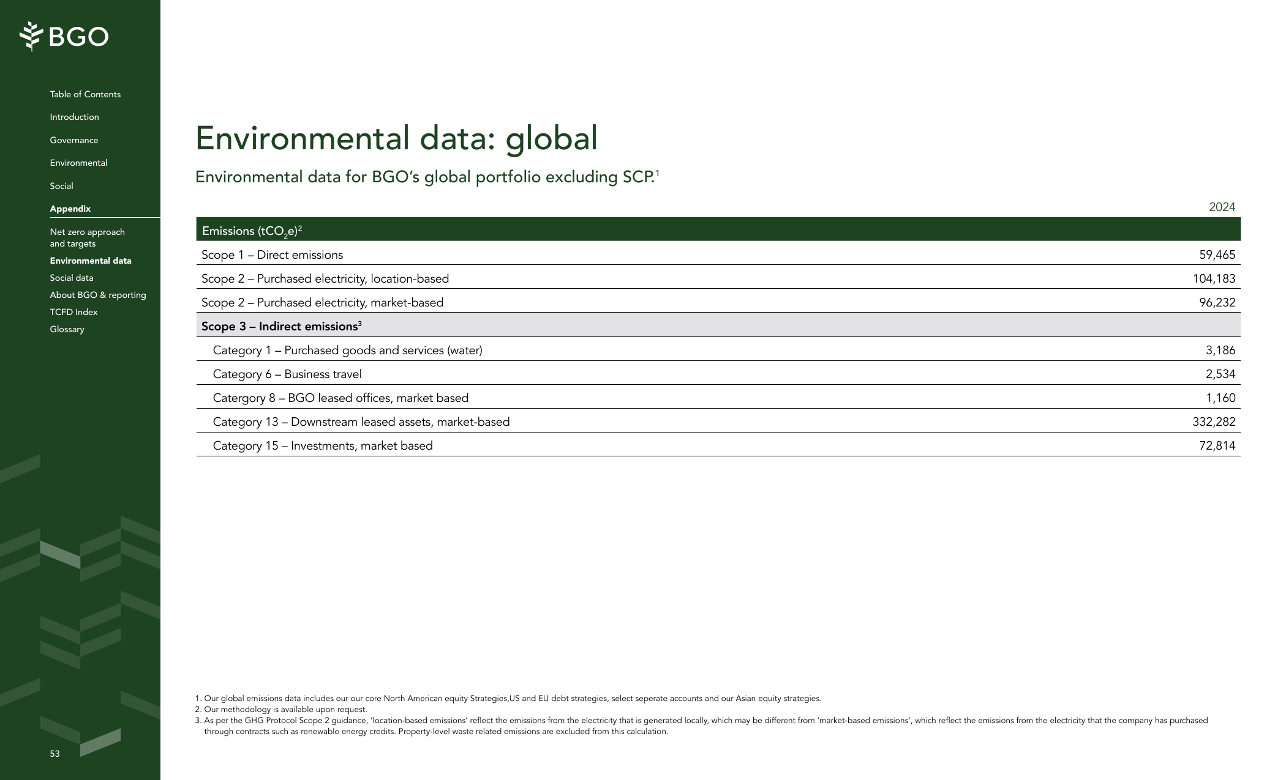Click page number 53
1286x780 pixels.
pos(55,754)
